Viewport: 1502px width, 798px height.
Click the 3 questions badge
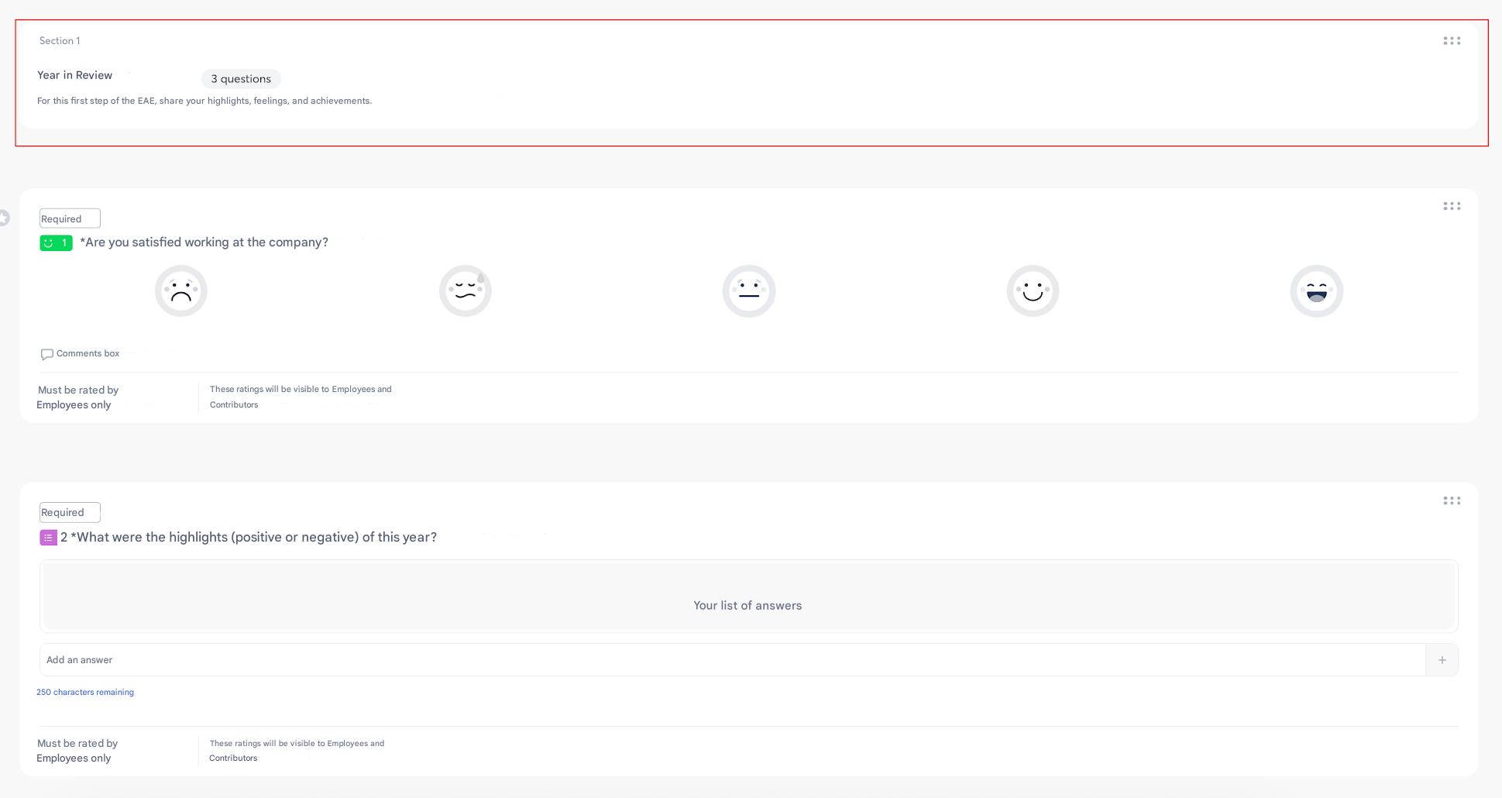tap(241, 79)
